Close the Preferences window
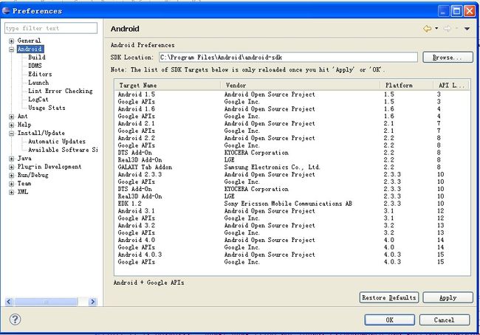Image resolution: width=480 pixels, height=335 pixels. (x=469, y=11)
